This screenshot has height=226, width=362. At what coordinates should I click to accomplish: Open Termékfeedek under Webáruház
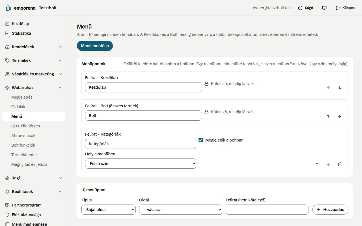coord(34,155)
